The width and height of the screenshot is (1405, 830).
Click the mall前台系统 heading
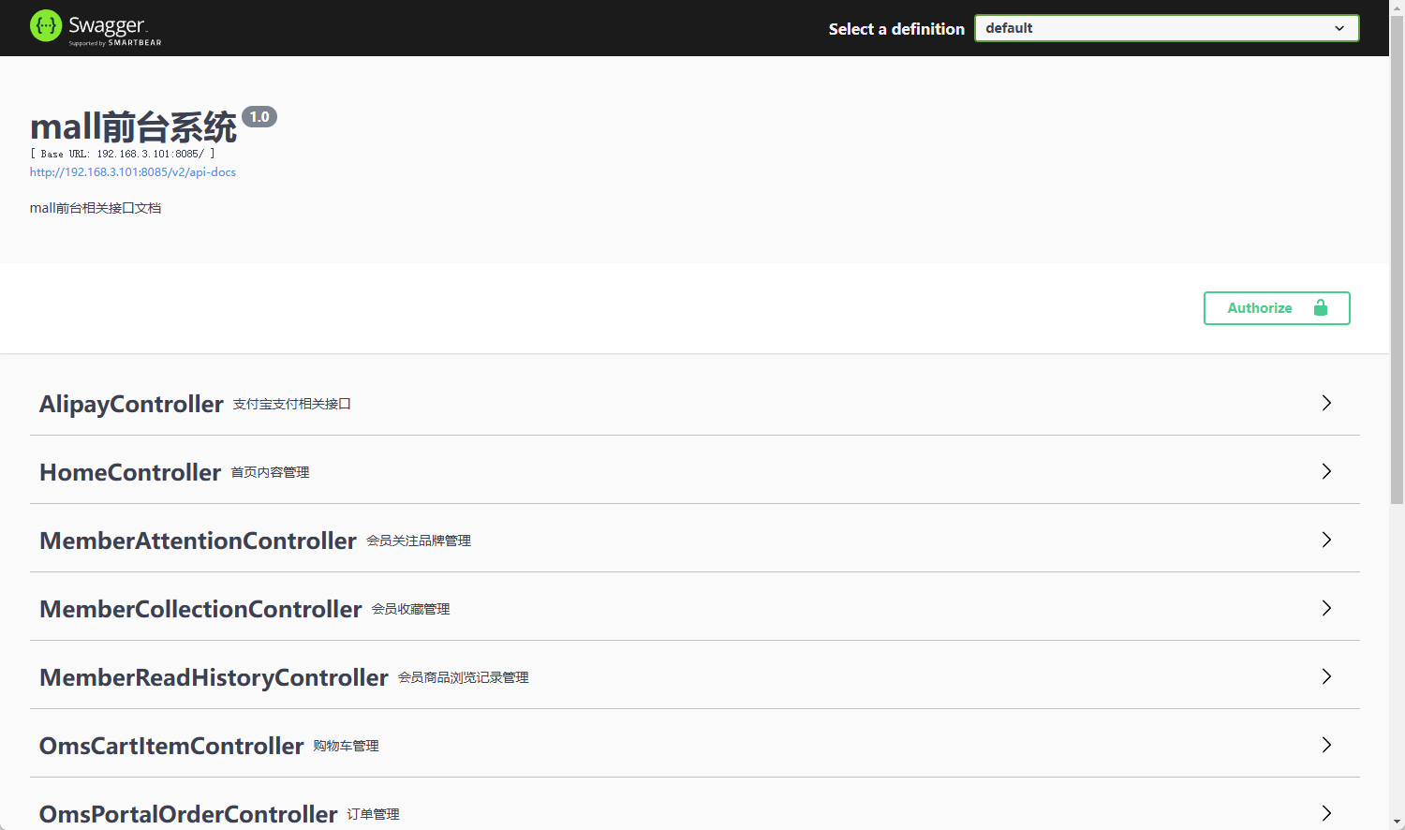tap(134, 126)
